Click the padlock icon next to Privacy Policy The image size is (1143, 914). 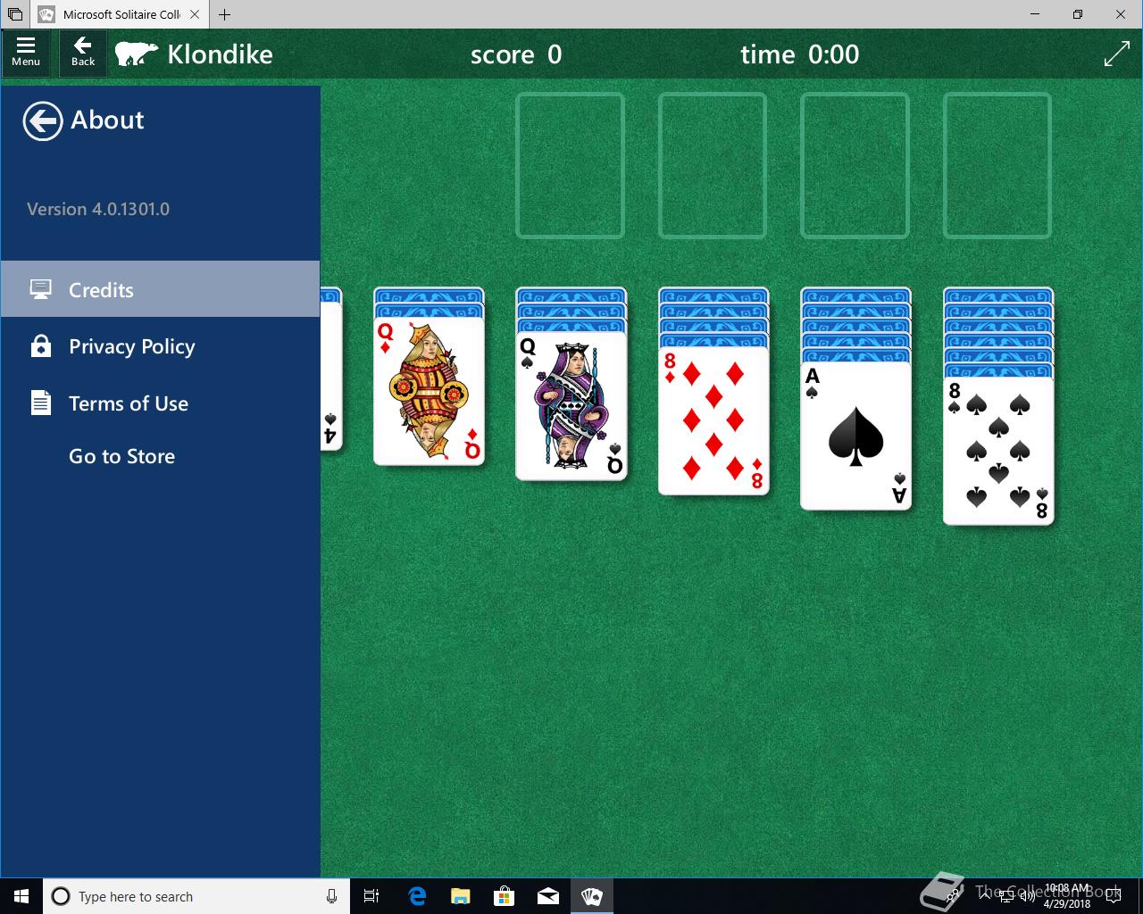click(40, 345)
